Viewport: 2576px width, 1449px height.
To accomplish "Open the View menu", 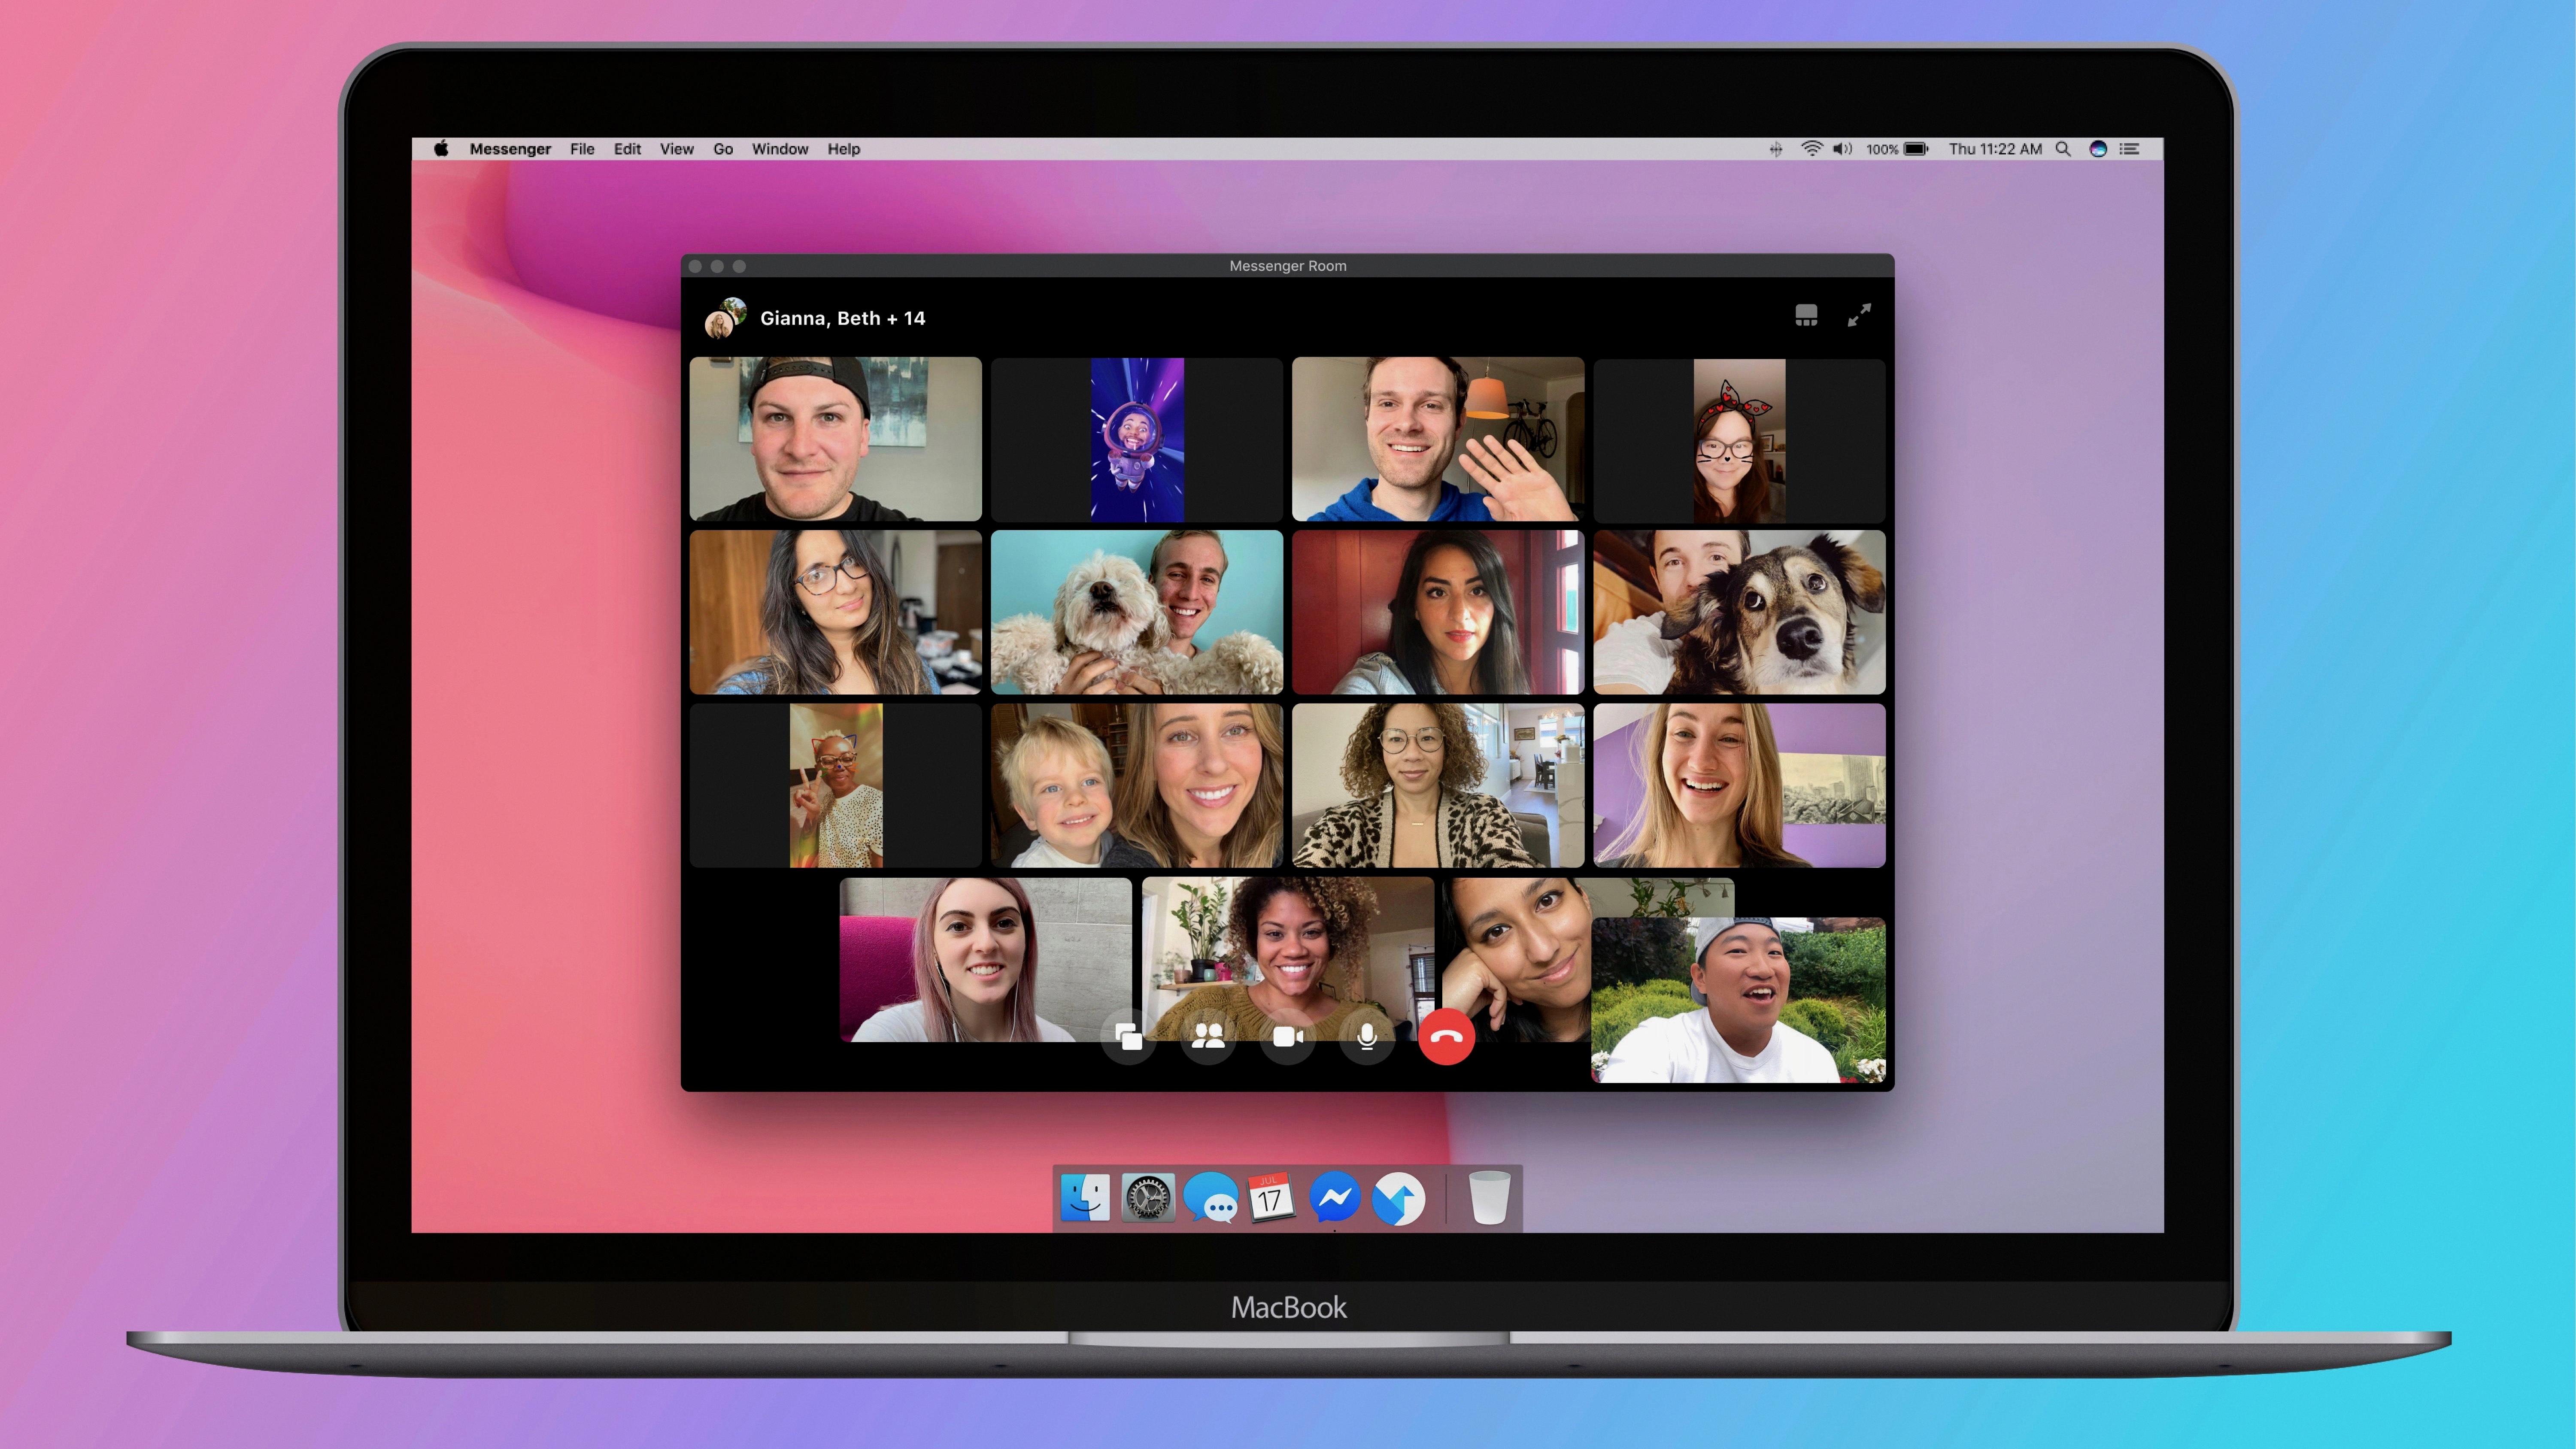I will (676, 149).
